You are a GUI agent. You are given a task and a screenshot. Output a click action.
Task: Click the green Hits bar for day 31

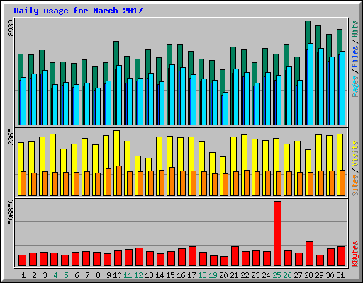(340, 41)
